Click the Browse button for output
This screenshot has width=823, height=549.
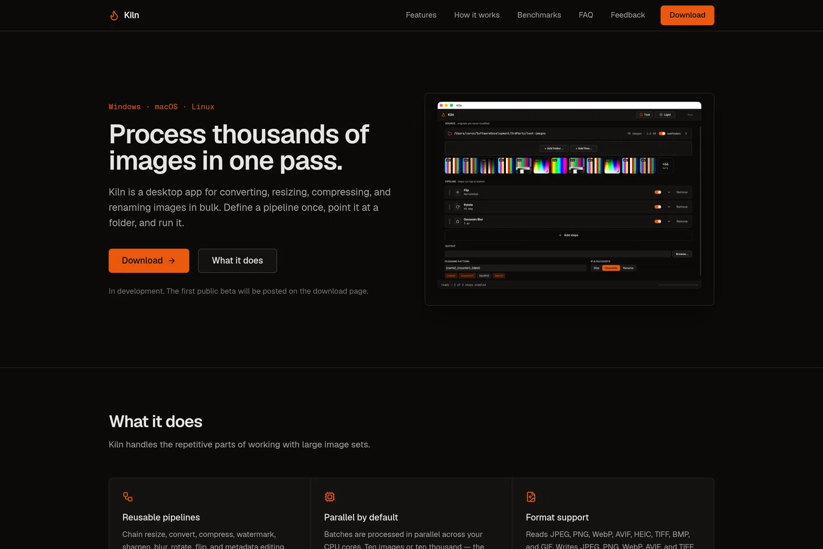click(x=682, y=254)
